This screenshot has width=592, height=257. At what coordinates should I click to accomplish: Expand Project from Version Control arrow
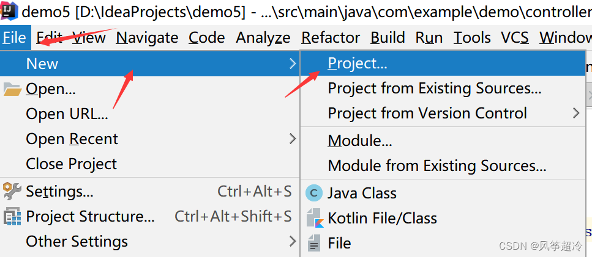(576, 113)
